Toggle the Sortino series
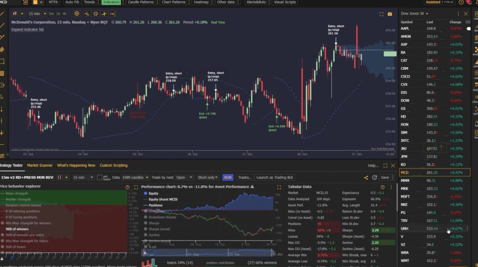 click(x=152, y=235)
